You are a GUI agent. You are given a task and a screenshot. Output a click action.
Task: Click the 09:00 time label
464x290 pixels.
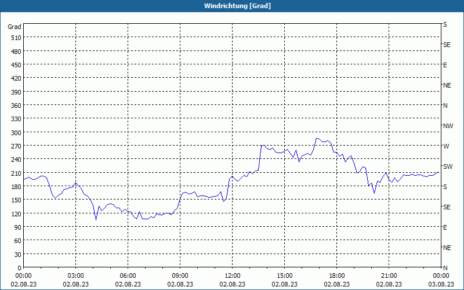coord(180,276)
